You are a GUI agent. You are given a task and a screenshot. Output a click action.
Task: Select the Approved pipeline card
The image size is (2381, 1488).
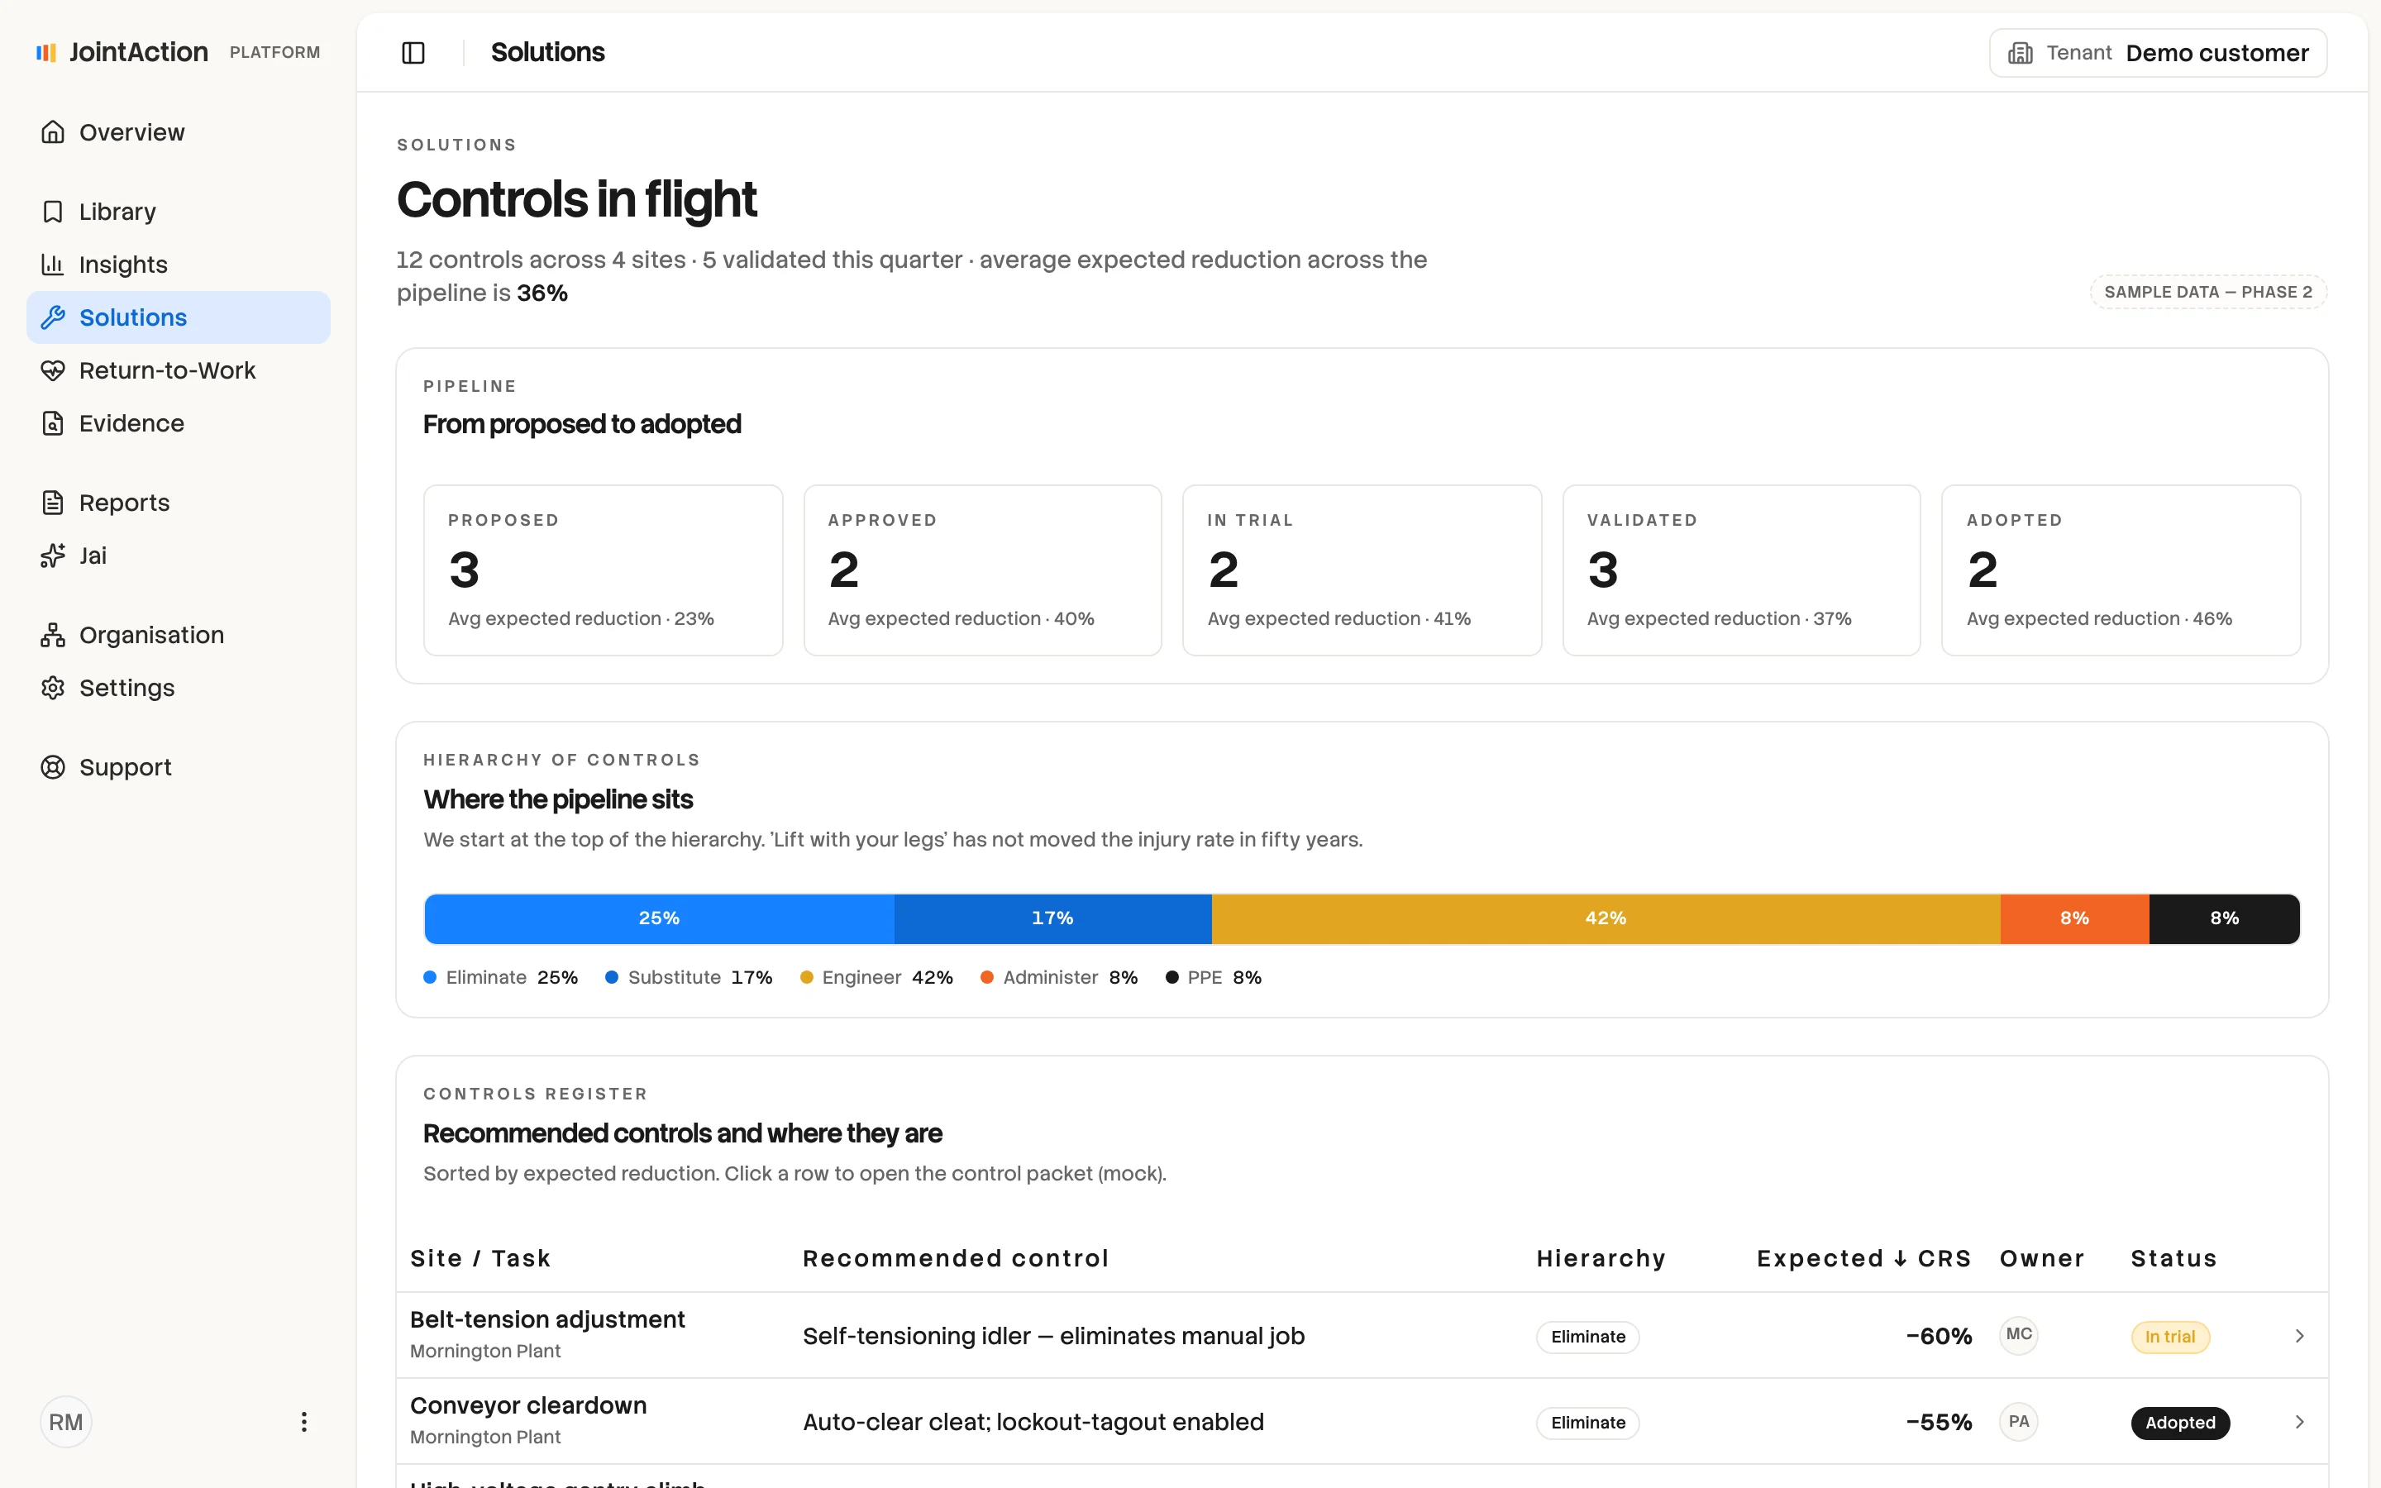point(983,570)
